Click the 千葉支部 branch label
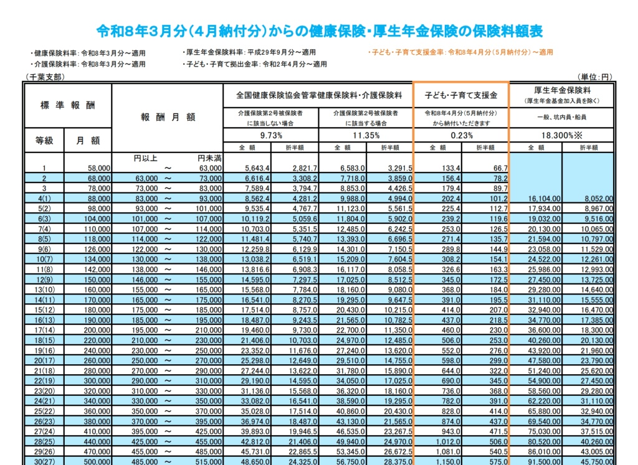This screenshot has height=465, width=638. (x=44, y=77)
